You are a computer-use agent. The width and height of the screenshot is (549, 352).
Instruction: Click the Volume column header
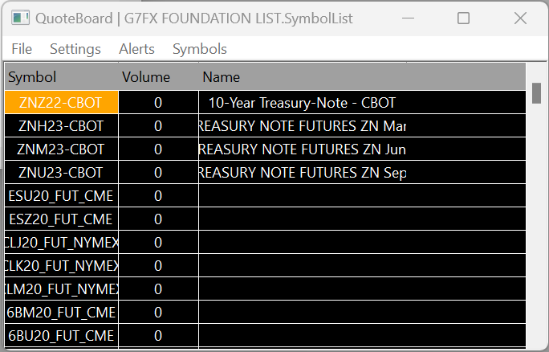tap(158, 77)
